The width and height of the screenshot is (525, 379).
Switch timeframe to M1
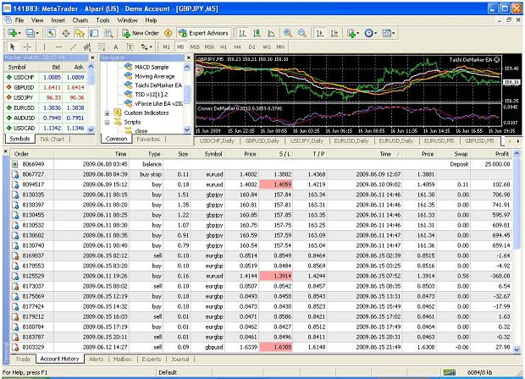tap(167, 47)
